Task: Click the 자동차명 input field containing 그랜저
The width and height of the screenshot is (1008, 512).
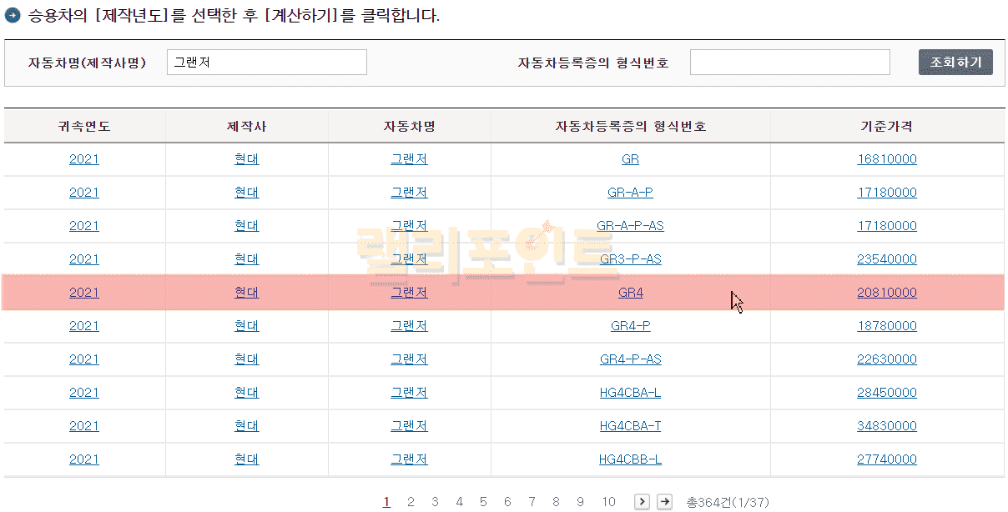Action: (x=266, y=63)
